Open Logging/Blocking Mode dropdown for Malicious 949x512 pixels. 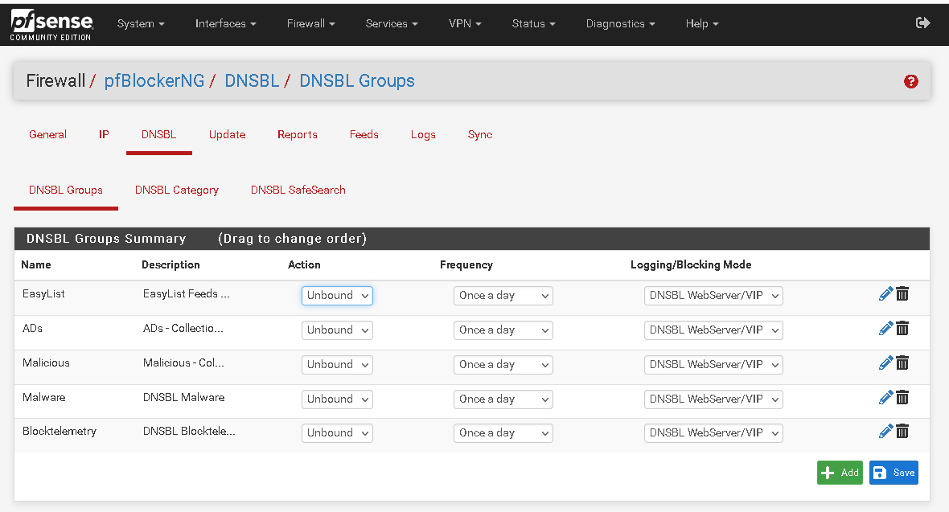(x=713, y=364)
